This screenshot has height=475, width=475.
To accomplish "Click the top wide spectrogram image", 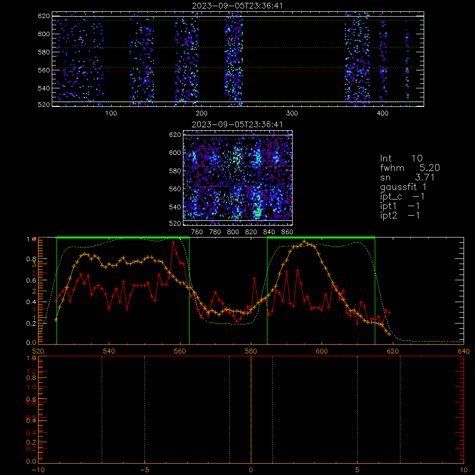I will coord(238,59).
